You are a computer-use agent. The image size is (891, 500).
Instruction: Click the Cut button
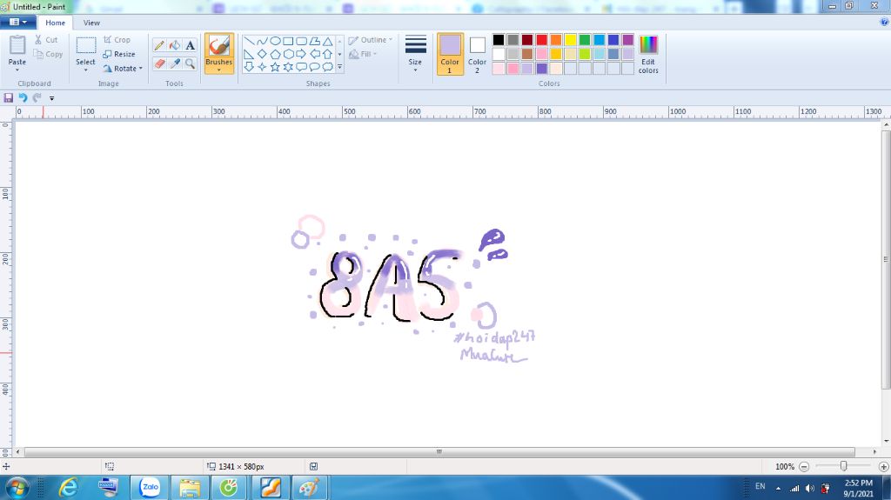[46, 40]
